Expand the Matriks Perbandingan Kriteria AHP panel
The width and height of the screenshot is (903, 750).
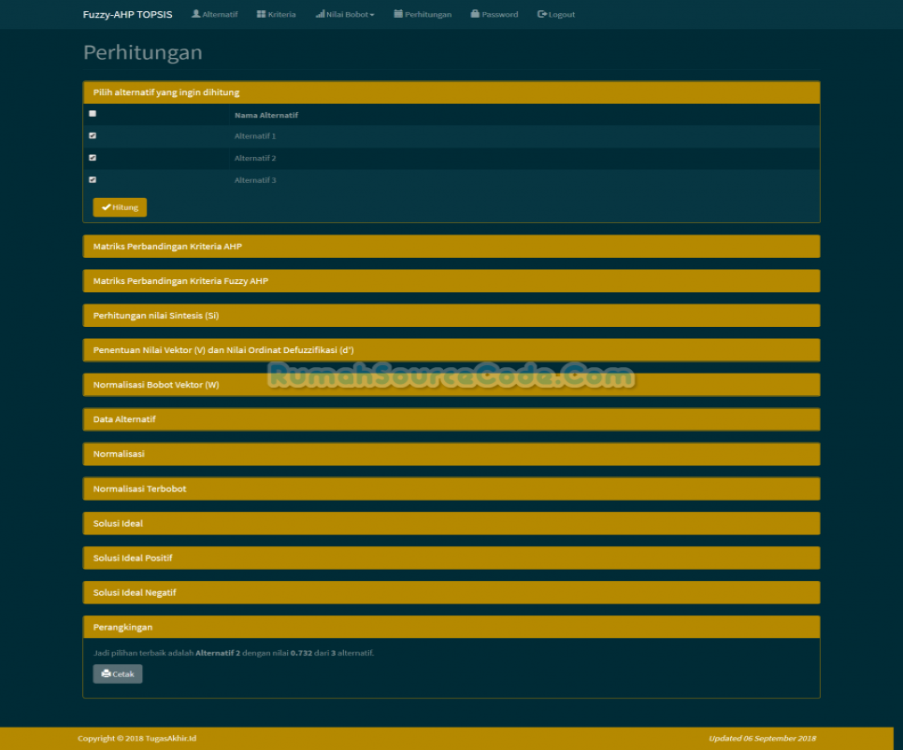coord(451,246)
